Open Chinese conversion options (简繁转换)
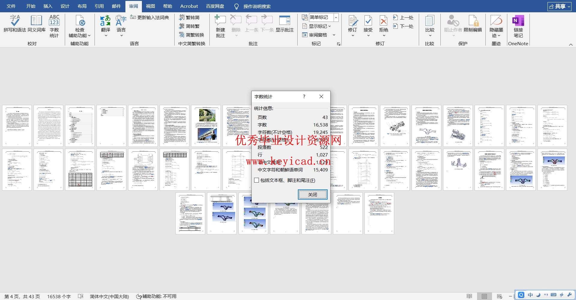This screenshot has height=300, width=576. point(191,35)
